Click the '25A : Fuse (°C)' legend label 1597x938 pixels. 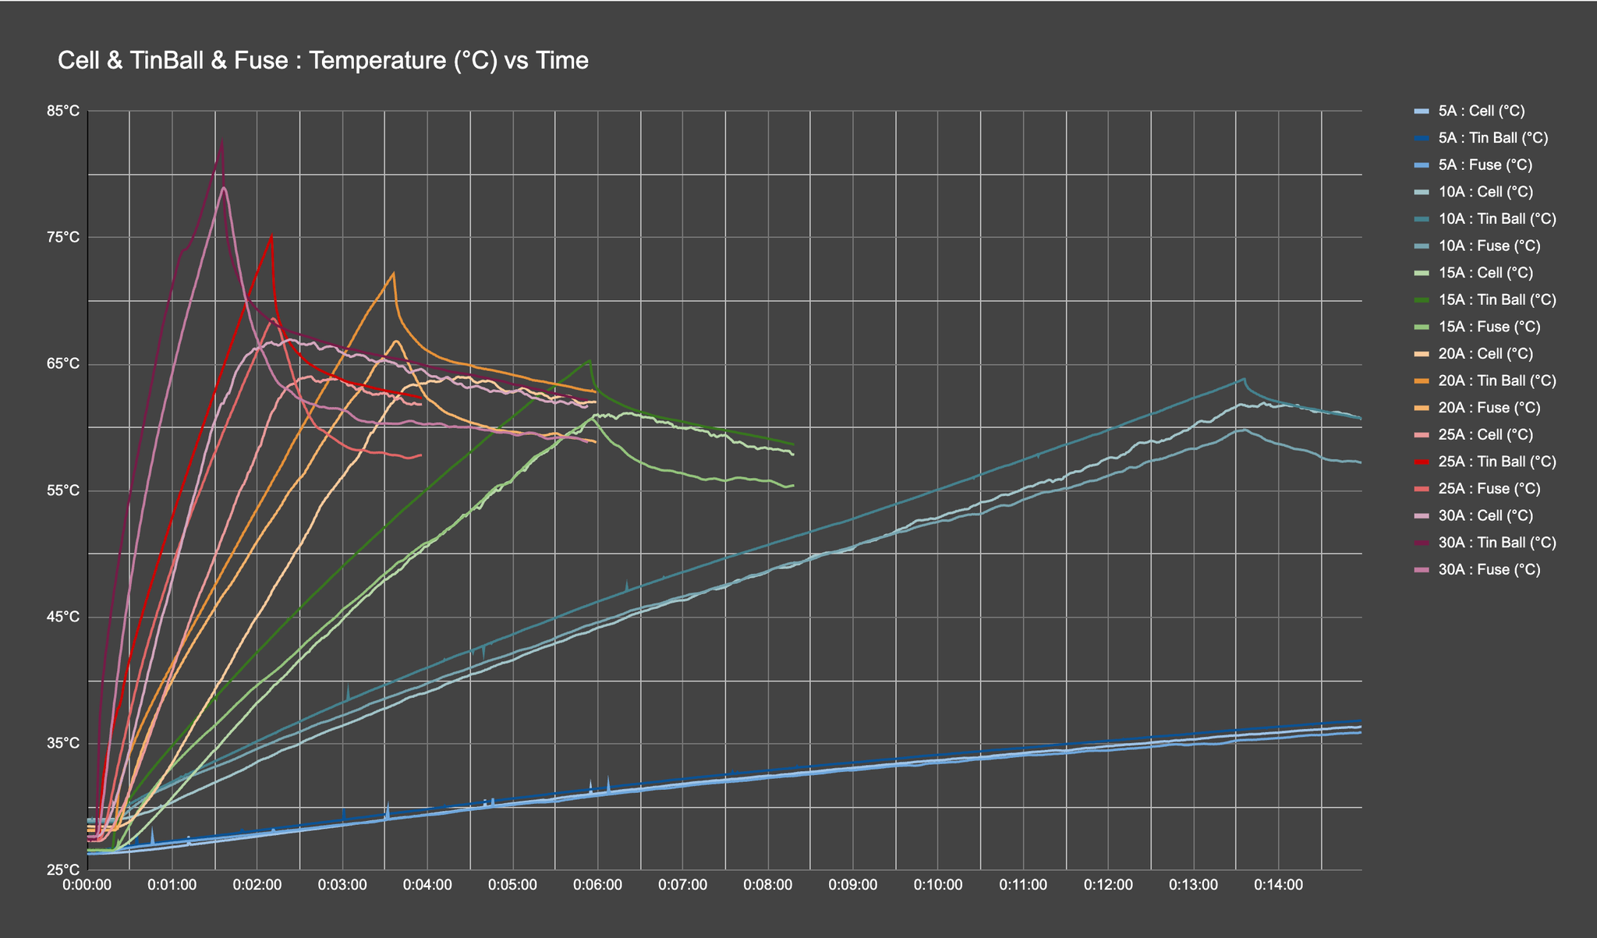click(x=1489, y=489)
